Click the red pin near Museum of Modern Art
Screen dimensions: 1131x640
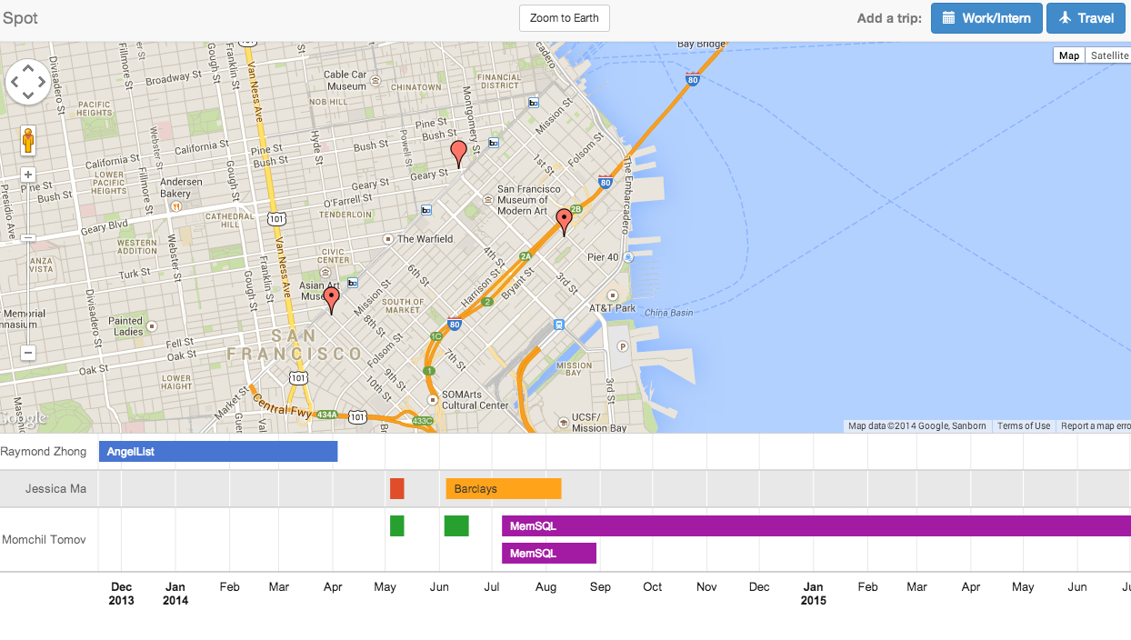point(564,221)
